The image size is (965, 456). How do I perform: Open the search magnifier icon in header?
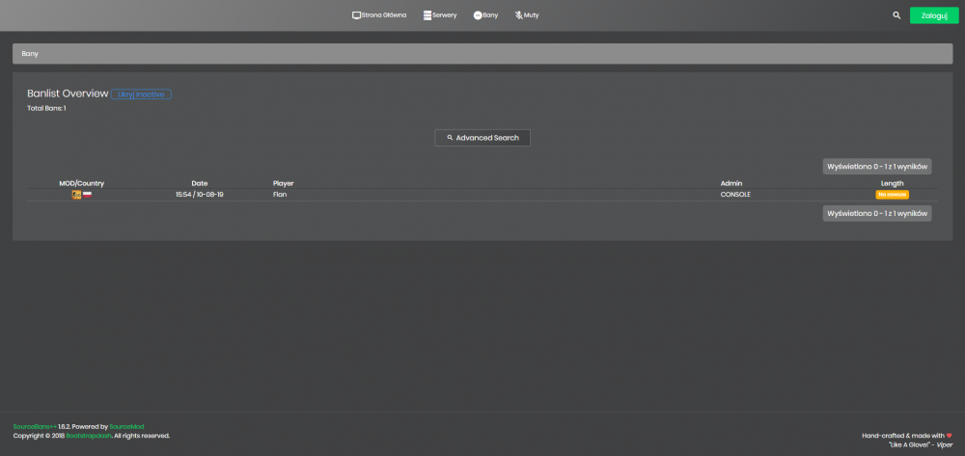[896, 15]
